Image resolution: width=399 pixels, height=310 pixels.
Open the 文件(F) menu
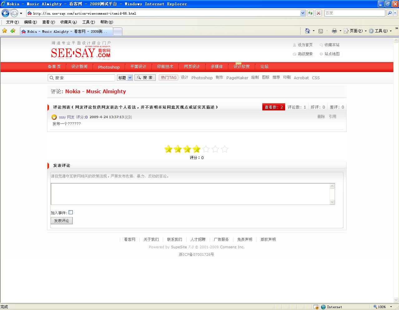pos(12,22)
